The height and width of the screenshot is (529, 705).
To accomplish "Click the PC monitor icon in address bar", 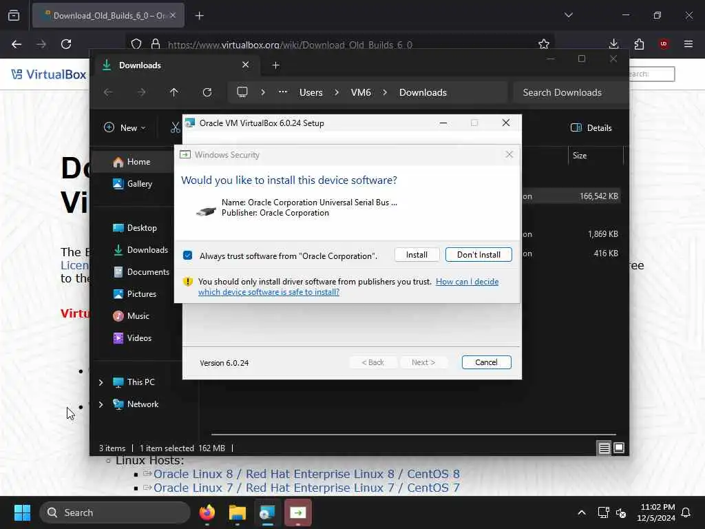I will pos(242,92).
